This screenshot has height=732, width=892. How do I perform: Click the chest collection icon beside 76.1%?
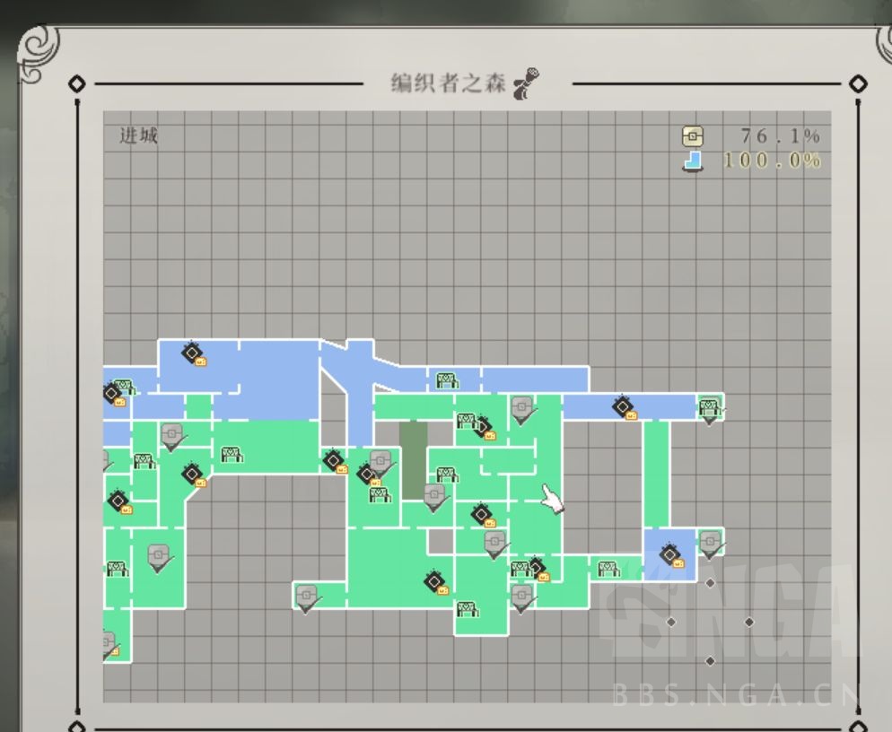pyautogui.click(x=692, y=136)
